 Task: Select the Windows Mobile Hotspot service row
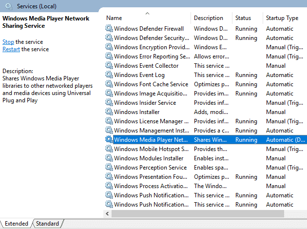(151, 149)
